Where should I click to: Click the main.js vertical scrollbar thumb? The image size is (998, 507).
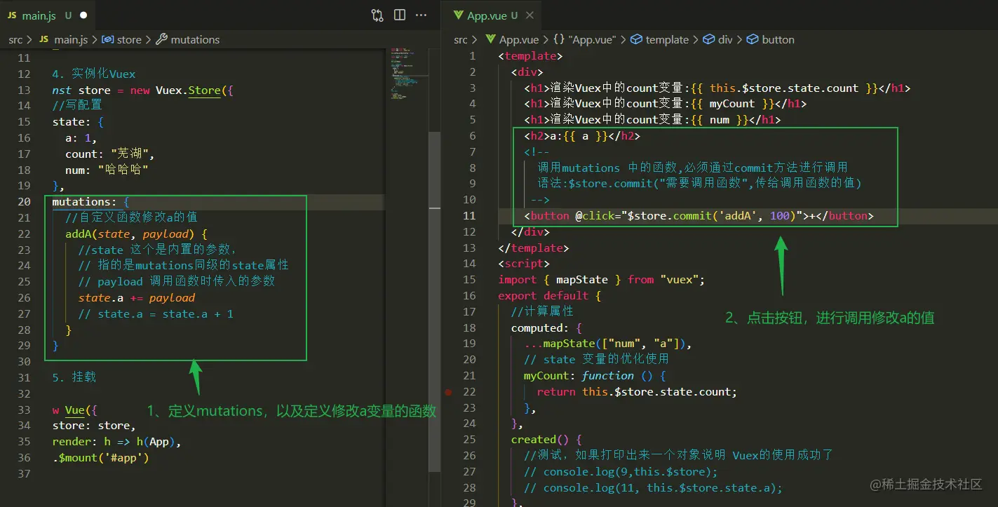pyautogui.click(x=434, y=302)
